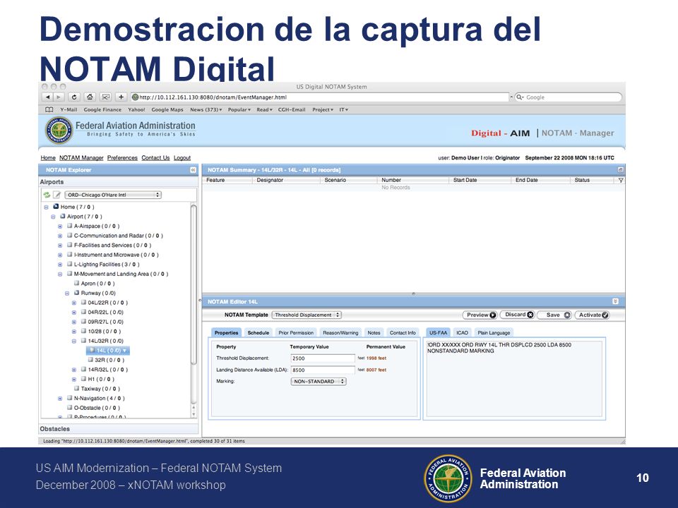
Task: Reload the page with the refresh icon
Action: pyautogui.click(x=74, y=97)
